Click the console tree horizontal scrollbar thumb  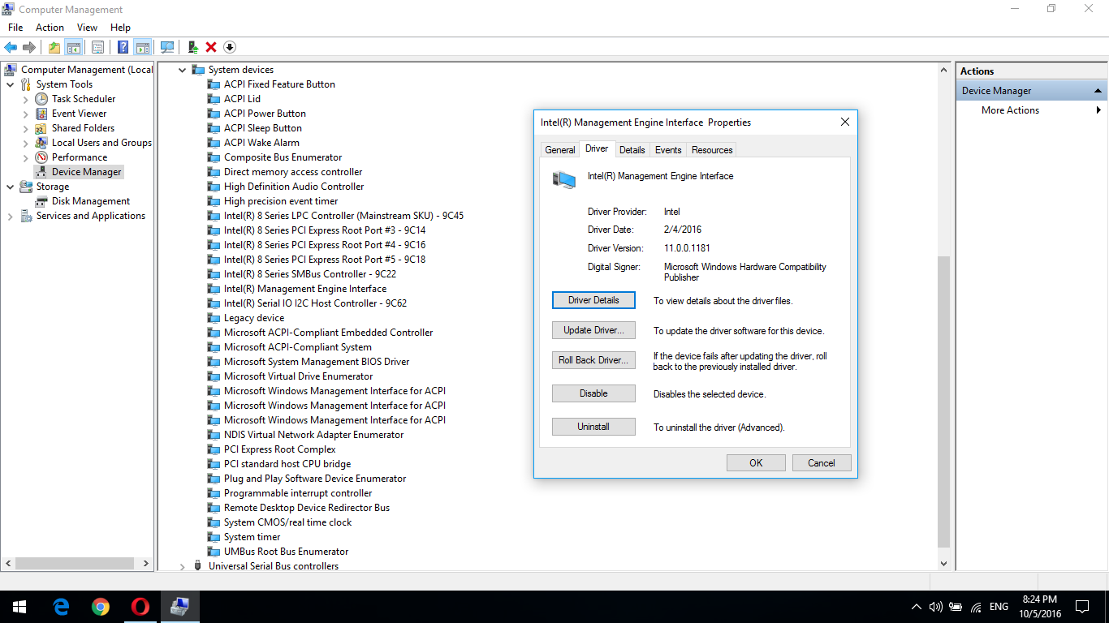click(74, 563)
